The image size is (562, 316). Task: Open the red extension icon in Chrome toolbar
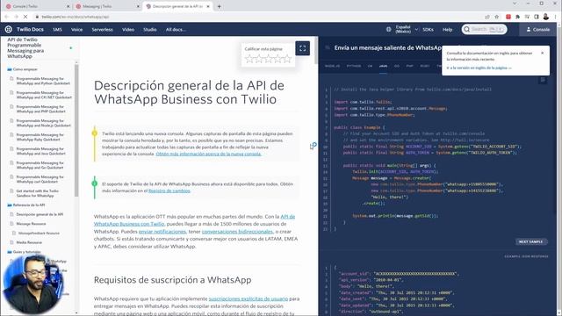[508, 17]
